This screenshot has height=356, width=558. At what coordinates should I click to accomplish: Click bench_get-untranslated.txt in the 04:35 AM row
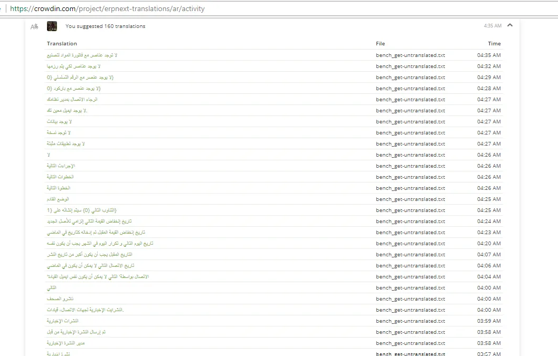(x=410, y=55)
